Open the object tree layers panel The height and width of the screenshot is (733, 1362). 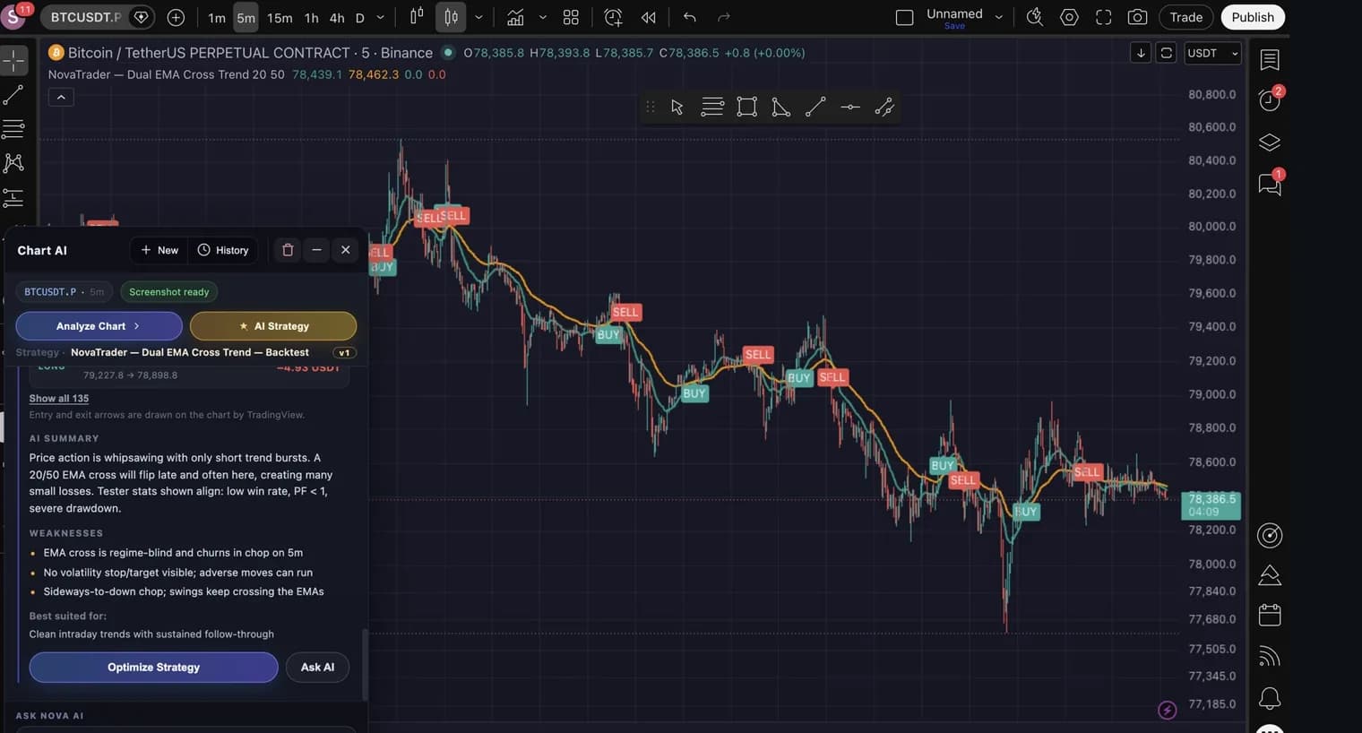[1270, 142]
